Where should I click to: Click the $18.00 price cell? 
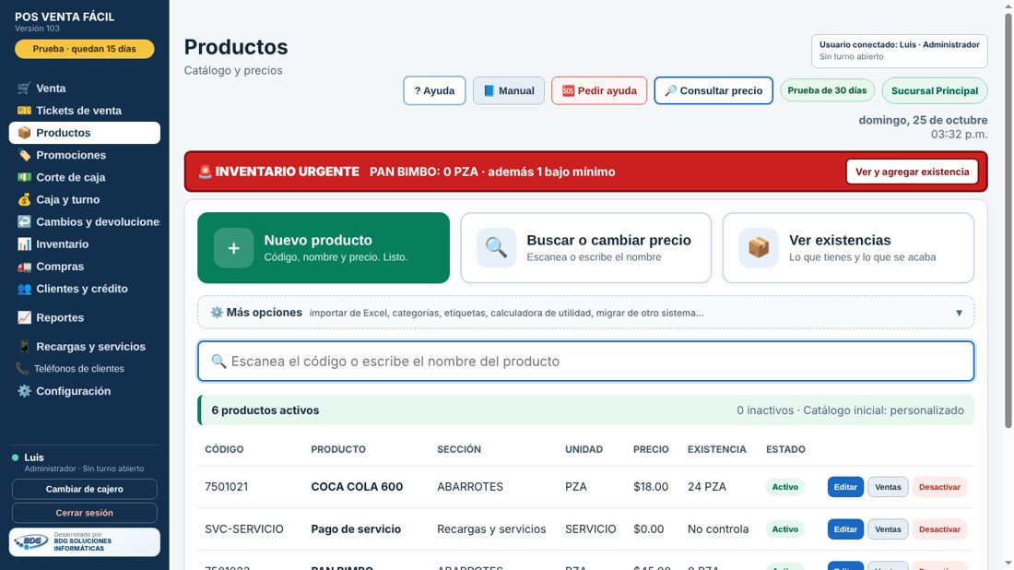(x=651, y=487)
